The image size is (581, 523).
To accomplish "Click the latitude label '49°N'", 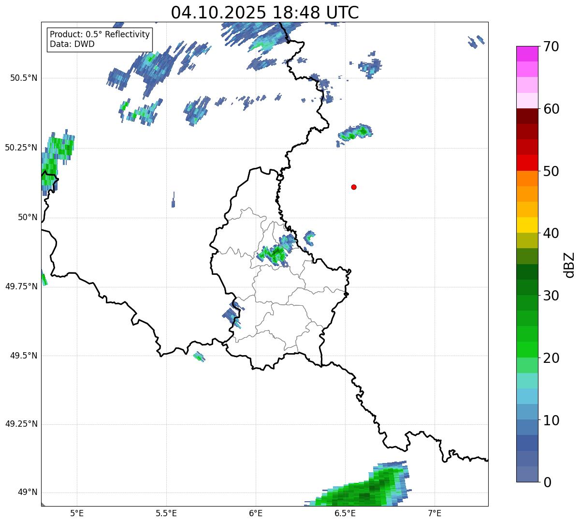I will [28, 493].
